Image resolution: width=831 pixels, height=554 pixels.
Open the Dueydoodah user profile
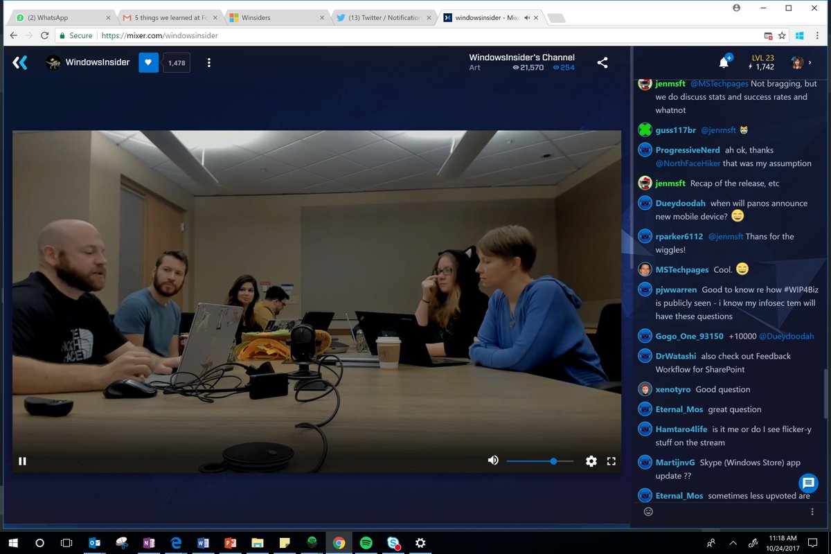click(681, 203)
